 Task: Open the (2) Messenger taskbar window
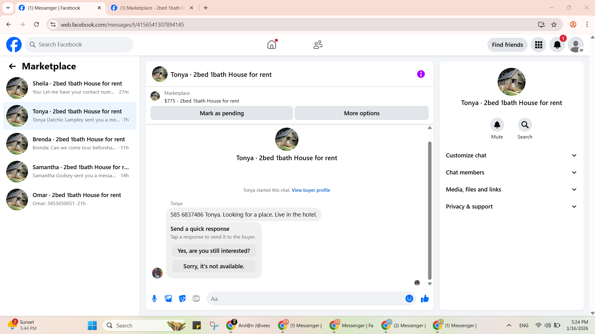404,326
